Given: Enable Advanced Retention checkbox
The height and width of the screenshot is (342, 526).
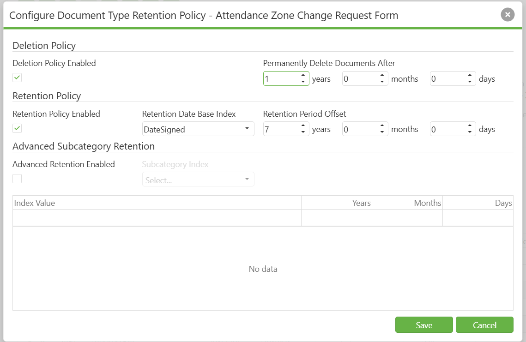Looking at the screenshot, I should pos(17,179).
